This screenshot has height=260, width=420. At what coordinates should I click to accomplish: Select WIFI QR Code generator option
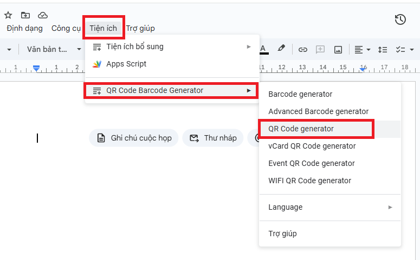[x=309, y=181]
